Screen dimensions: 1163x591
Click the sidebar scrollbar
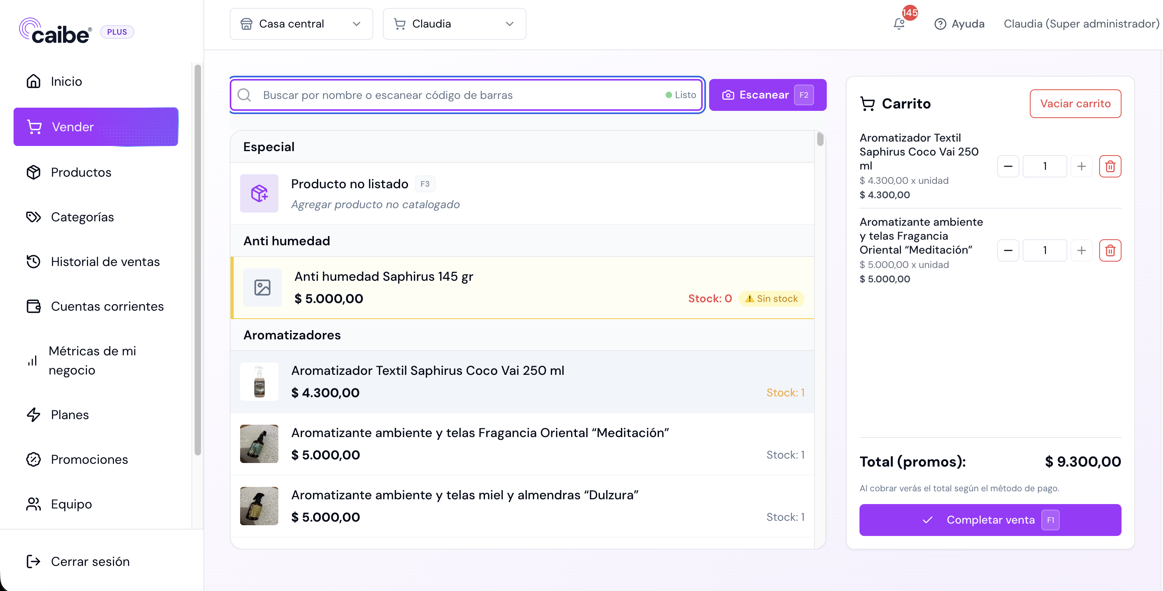[x=197, y=260]
